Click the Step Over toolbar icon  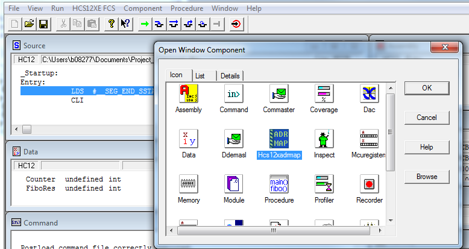tap(174, 24)
